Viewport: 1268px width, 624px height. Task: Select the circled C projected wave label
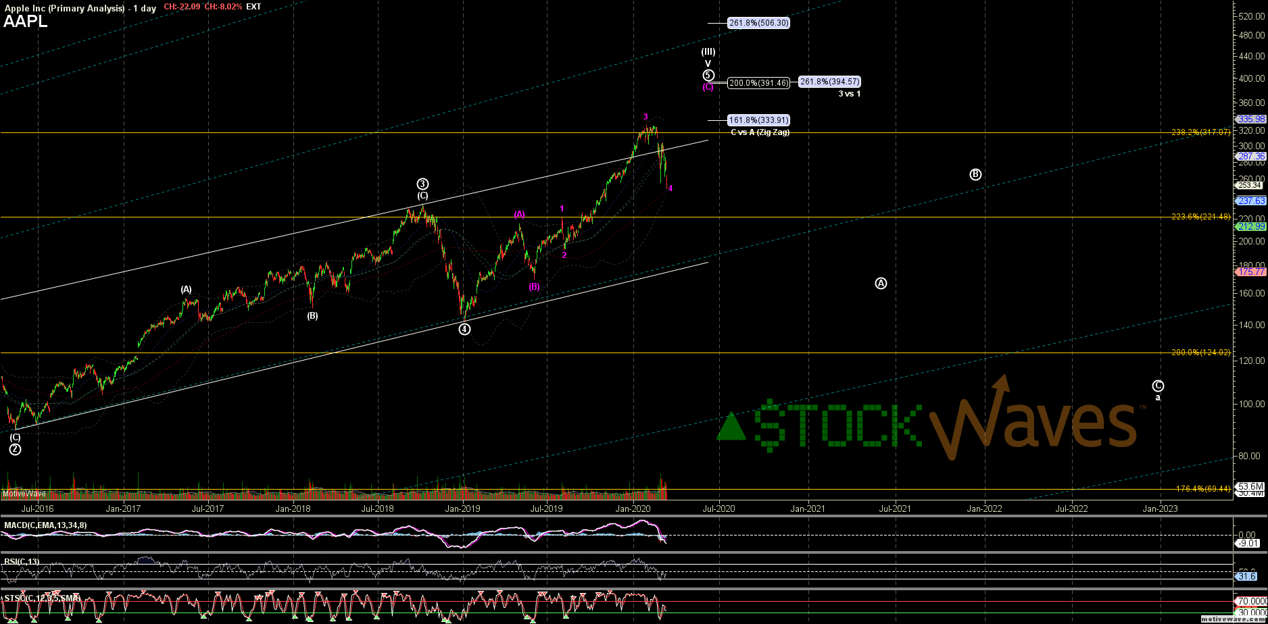[1158, 386]
